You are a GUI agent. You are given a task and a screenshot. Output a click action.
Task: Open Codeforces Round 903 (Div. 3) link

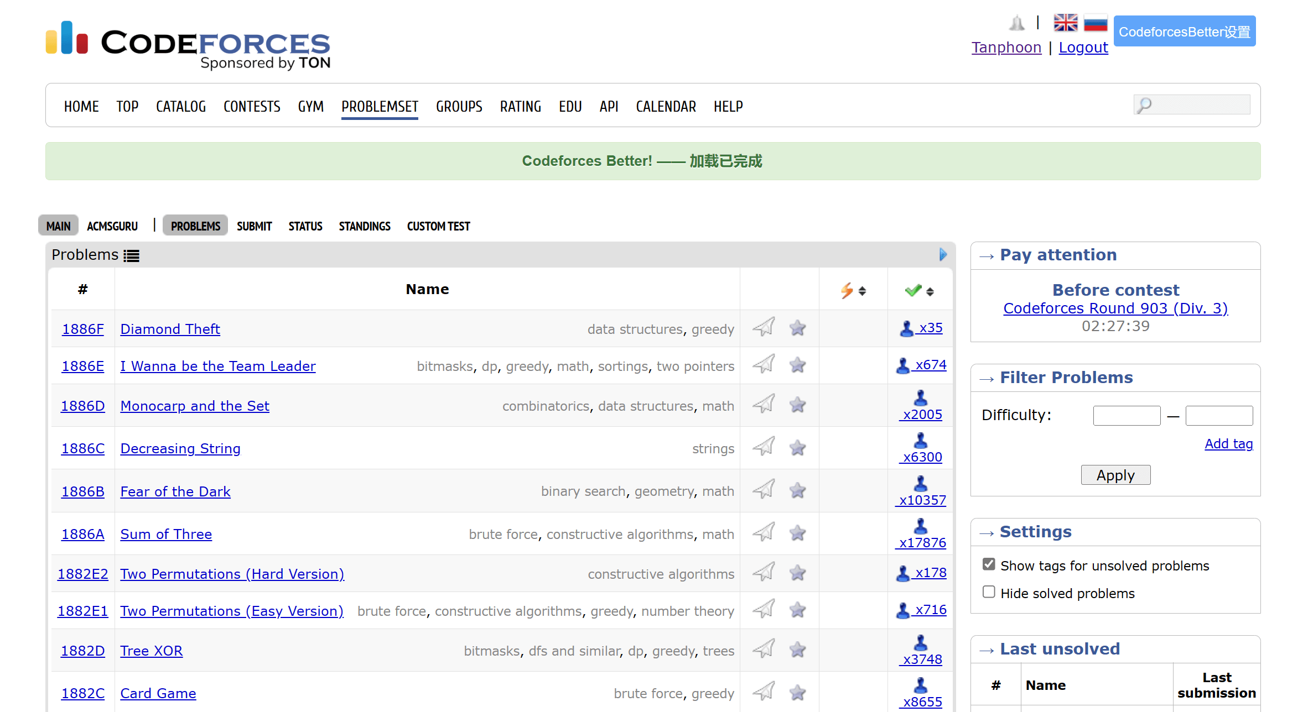[x=1115, y=308]
